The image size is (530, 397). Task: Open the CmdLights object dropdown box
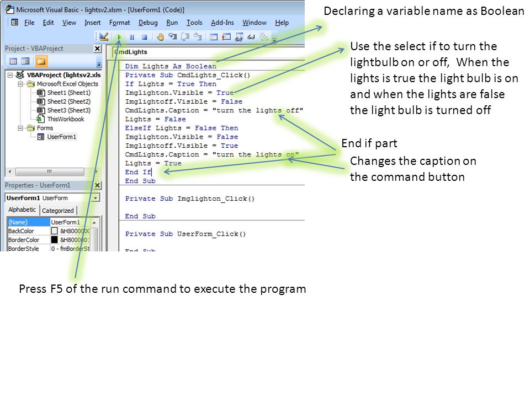pyautogui.click(x=208, y=52)
